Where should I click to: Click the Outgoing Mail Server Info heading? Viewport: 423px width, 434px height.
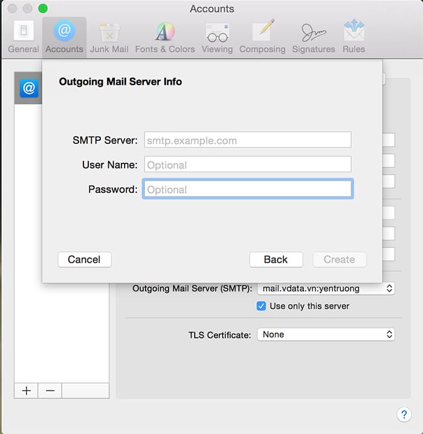120,82
